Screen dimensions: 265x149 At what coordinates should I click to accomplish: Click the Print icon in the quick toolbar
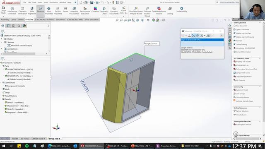point(97,2)
